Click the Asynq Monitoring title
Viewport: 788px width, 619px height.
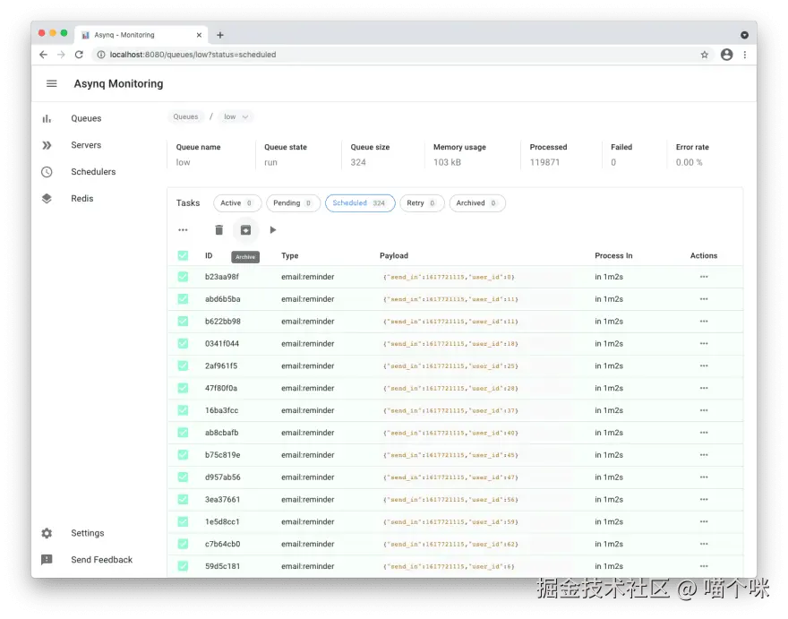pos(118,83)
